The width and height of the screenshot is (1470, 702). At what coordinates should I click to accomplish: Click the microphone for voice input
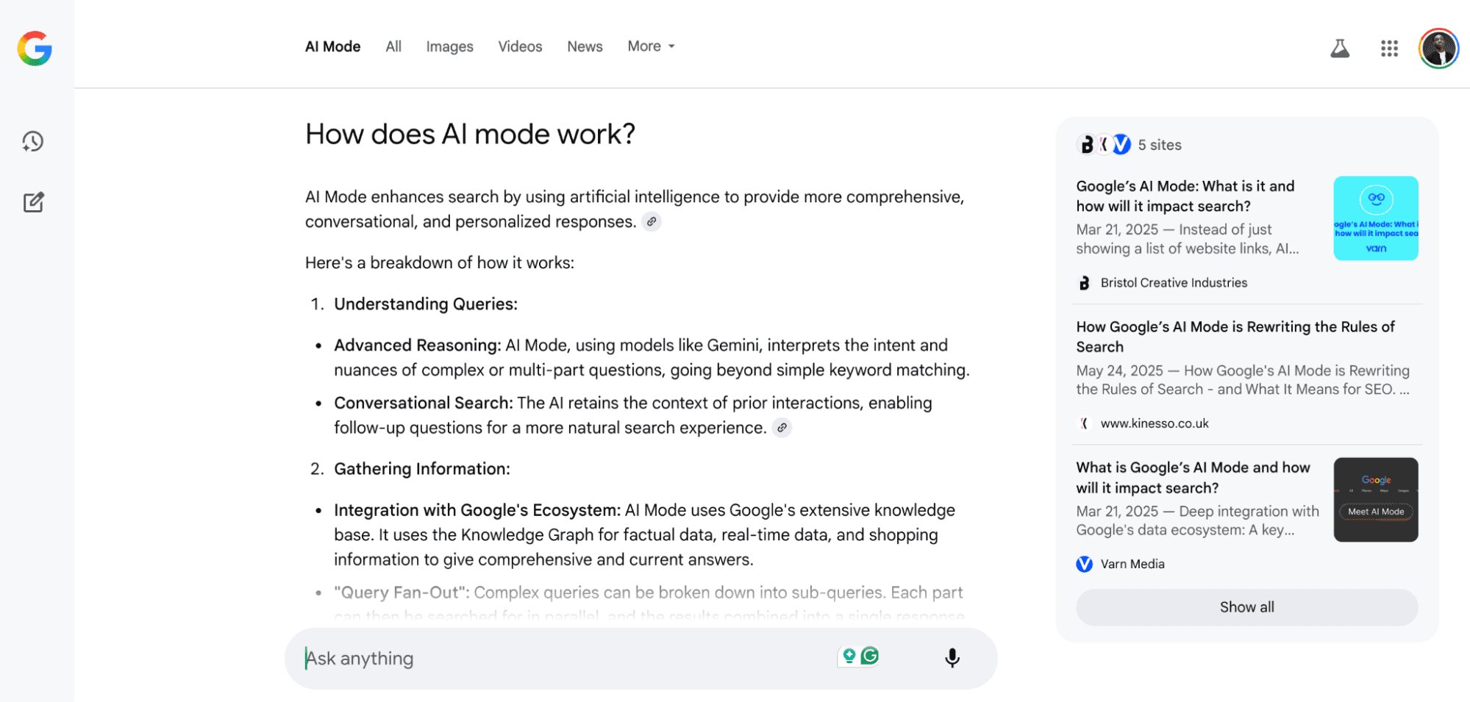click(x=952, y=658)
